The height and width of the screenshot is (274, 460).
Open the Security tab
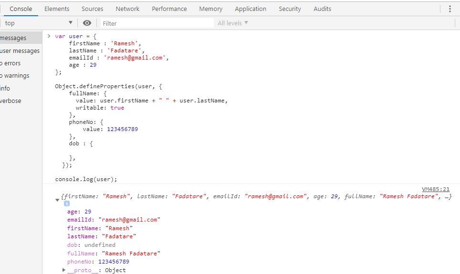coord(290,9)
